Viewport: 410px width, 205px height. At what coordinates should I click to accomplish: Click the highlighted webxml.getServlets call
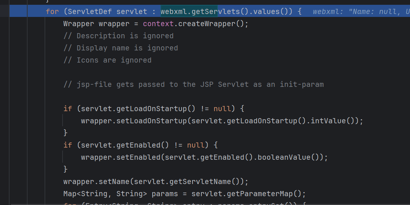[x=189, y=11]
